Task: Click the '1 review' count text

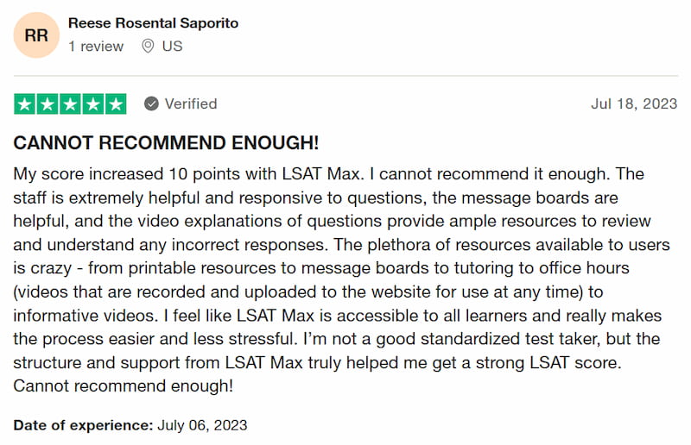Action: pyautogui.click(x=96, y=47)
